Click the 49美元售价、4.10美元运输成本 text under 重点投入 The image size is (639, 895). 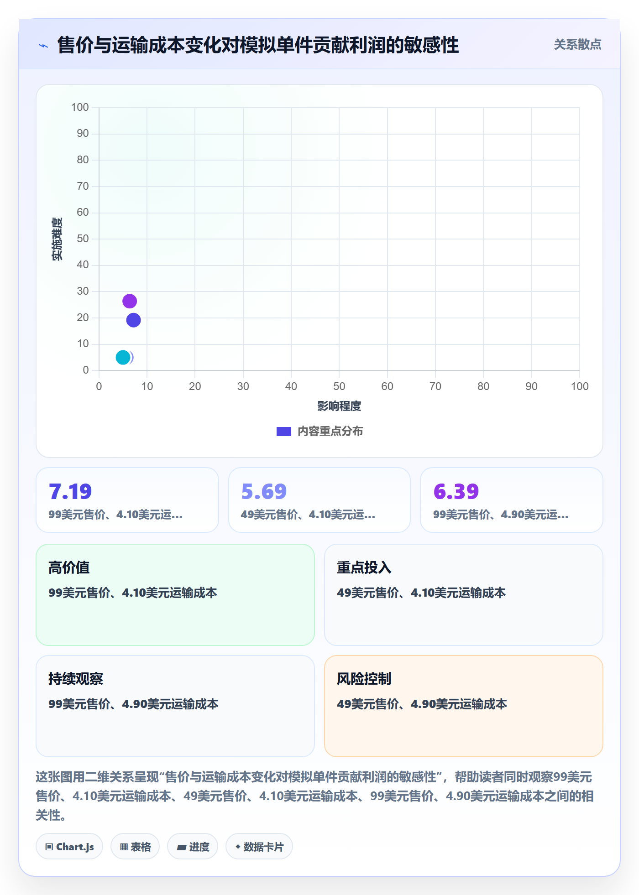point(421,593)
